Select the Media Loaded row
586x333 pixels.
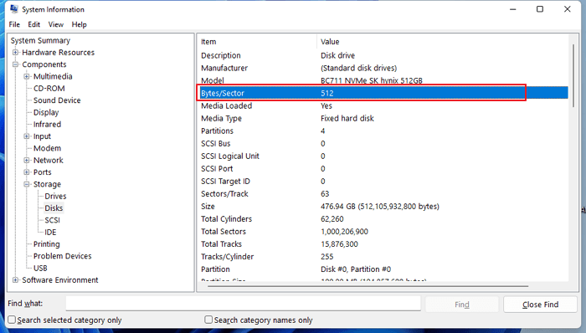pyautogui.click(x=383, y=105)
